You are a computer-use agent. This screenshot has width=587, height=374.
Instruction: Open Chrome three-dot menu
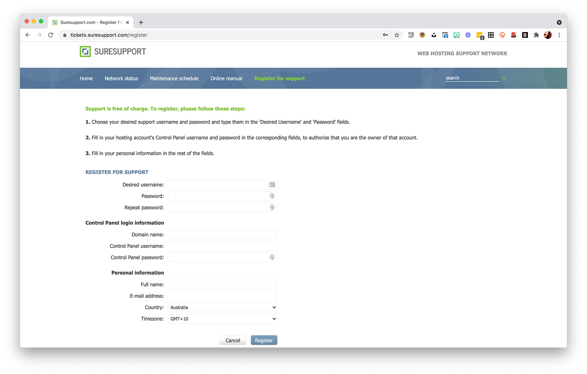[559, 35]
